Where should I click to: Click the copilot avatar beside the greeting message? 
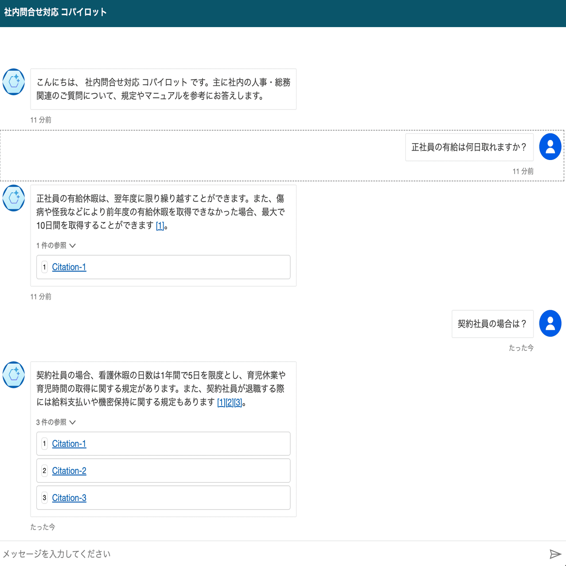click(x=13, y=82)
